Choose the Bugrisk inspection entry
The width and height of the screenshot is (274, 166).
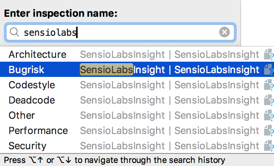(x=27, y=70)
